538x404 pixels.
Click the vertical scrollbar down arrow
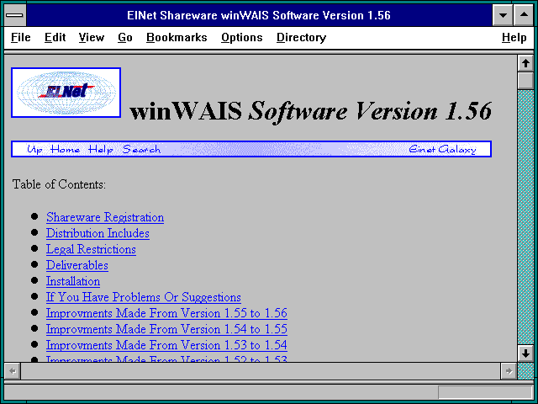point(525,353)
